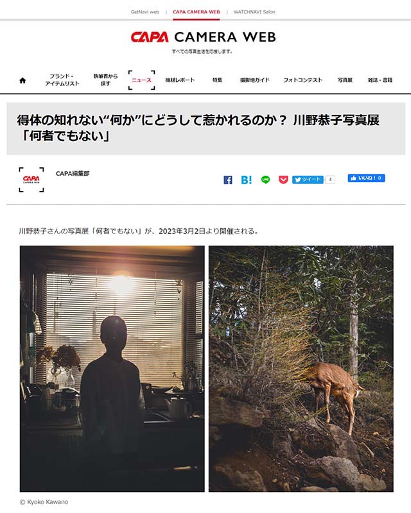Screen dimensions: 411x513
Task: Go to the home page icon
Action: pos(22,80)
